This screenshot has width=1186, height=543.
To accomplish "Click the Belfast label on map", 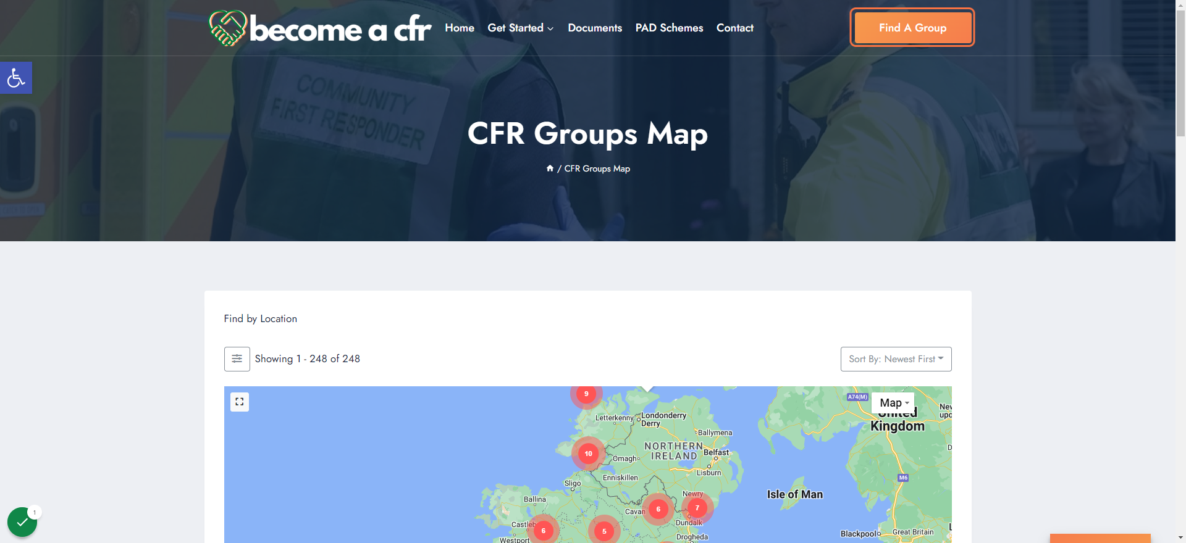I will coord(716,452).
